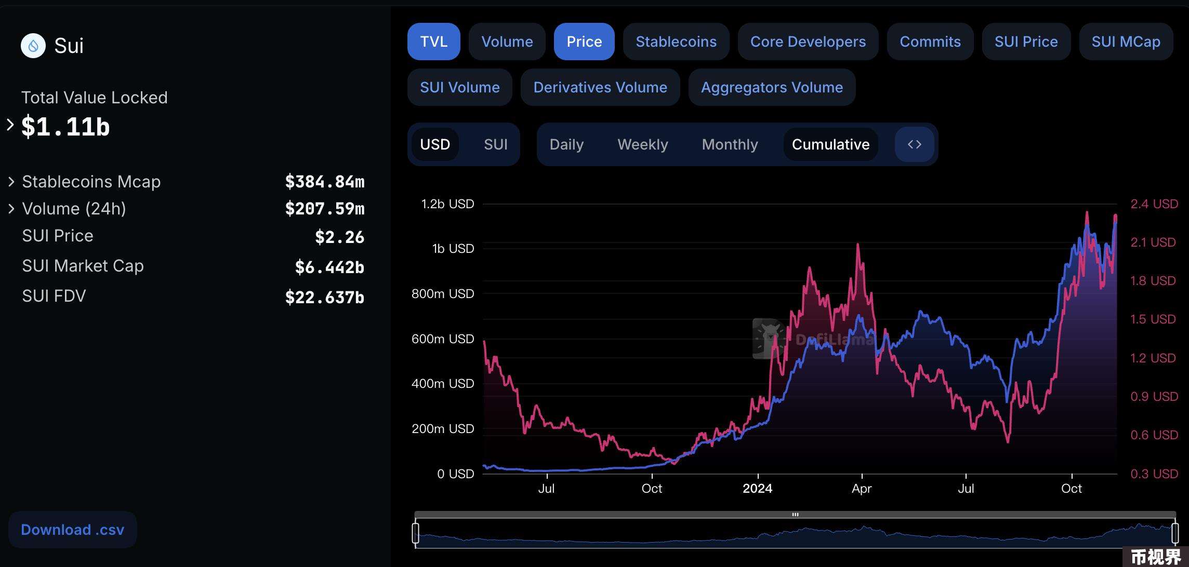Enable the SUI Price series

pyautogui.click(x=1026, y=42)
